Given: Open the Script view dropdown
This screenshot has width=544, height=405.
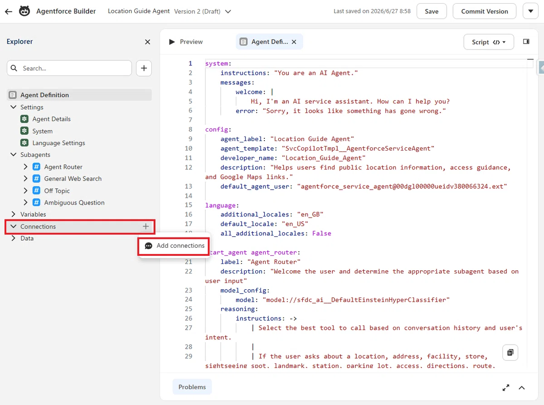Looking at the screenshot, I should [x=489, y=42].
